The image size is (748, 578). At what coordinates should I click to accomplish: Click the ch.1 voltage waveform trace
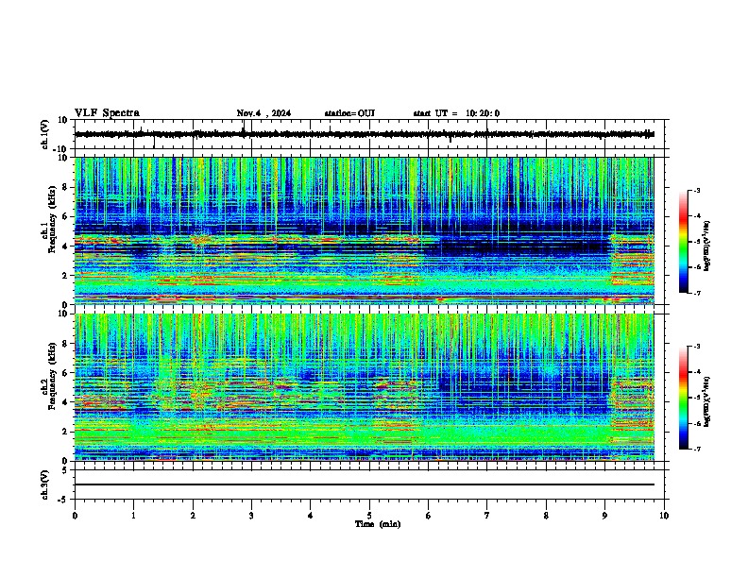click(x=365, y=134)
